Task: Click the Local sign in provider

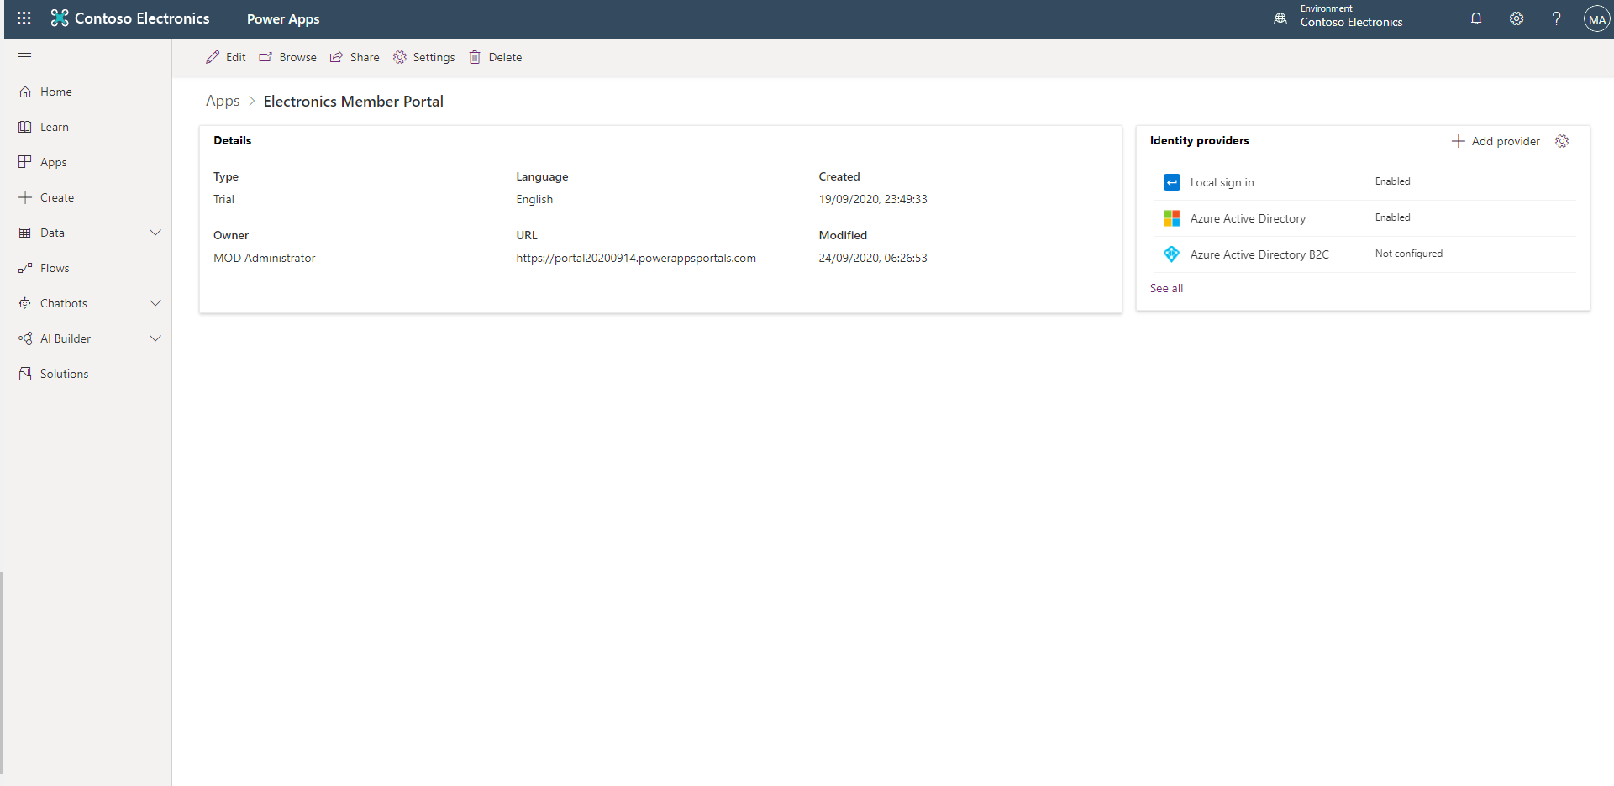Action: pyautogui.click(x=1222, y=182)
